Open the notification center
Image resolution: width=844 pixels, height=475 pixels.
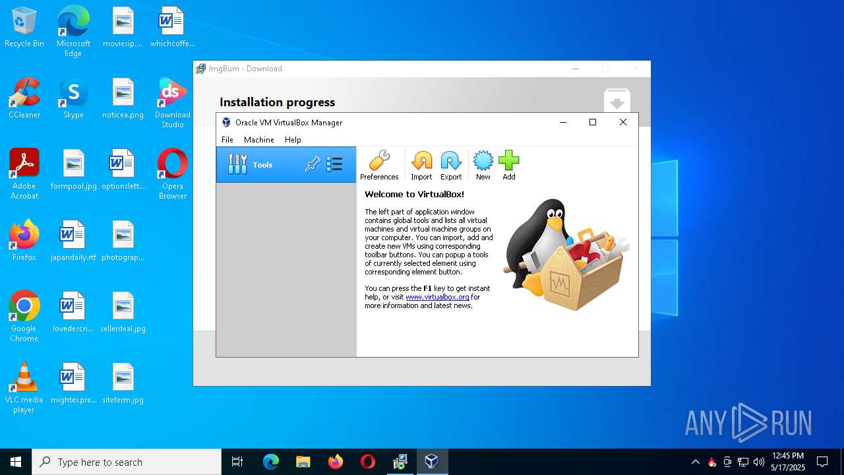822,462
